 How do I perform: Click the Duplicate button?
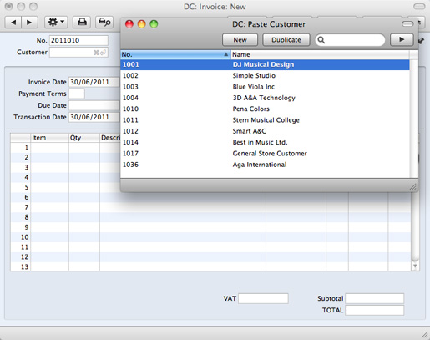286,40
